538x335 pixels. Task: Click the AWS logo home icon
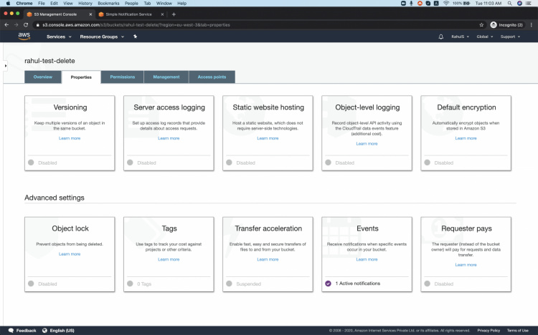pos(24,36)
